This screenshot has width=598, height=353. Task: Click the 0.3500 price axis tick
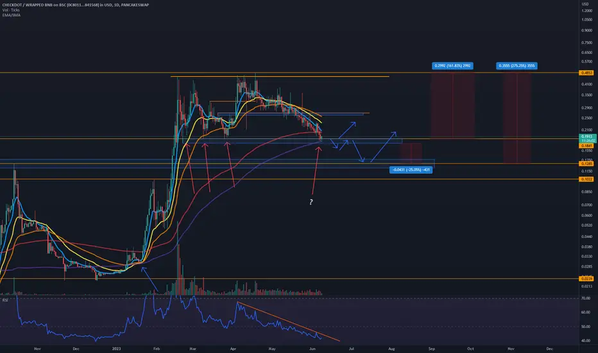pyautogui.click(x=586, y=95)
